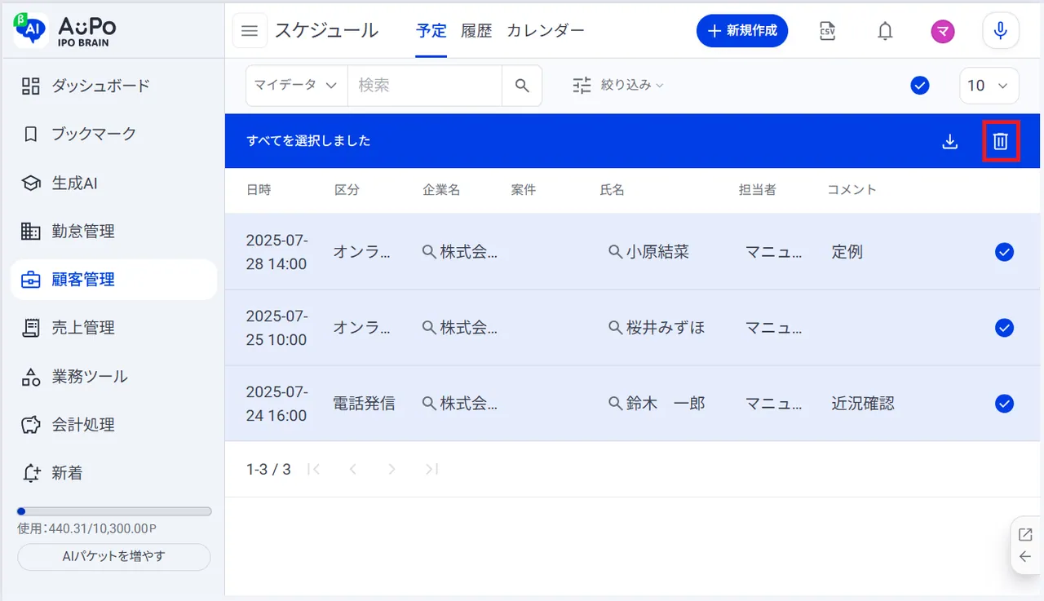Screen dimensions: 1044x601
Task: Open the CSV export icon in header
Action: [x=827, y=31]
